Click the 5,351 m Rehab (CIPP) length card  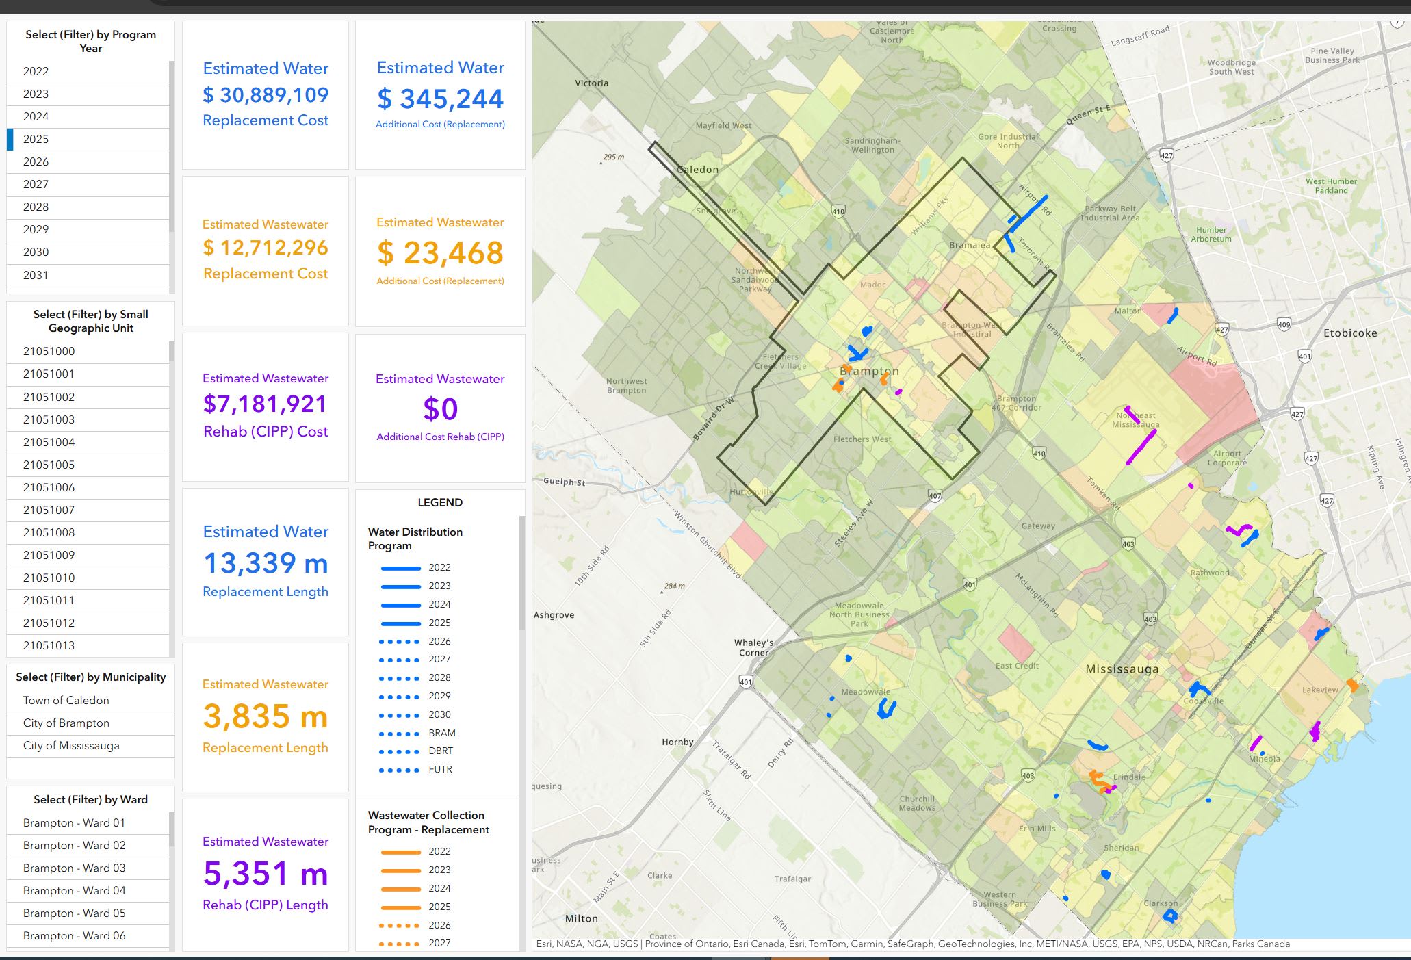pyautogui.click(x=266, y=874)
